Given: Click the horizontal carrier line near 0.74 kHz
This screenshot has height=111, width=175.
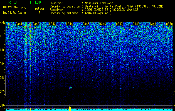Looking at the screenshot, I should pos(89,86).
